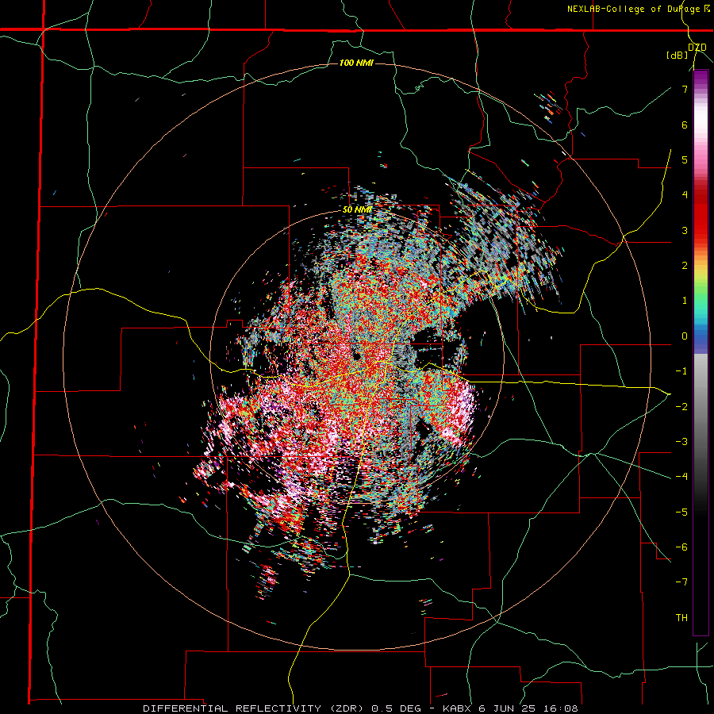Click the 6 value on color scale
714x714 pixels.
click(x=685, y=125)
